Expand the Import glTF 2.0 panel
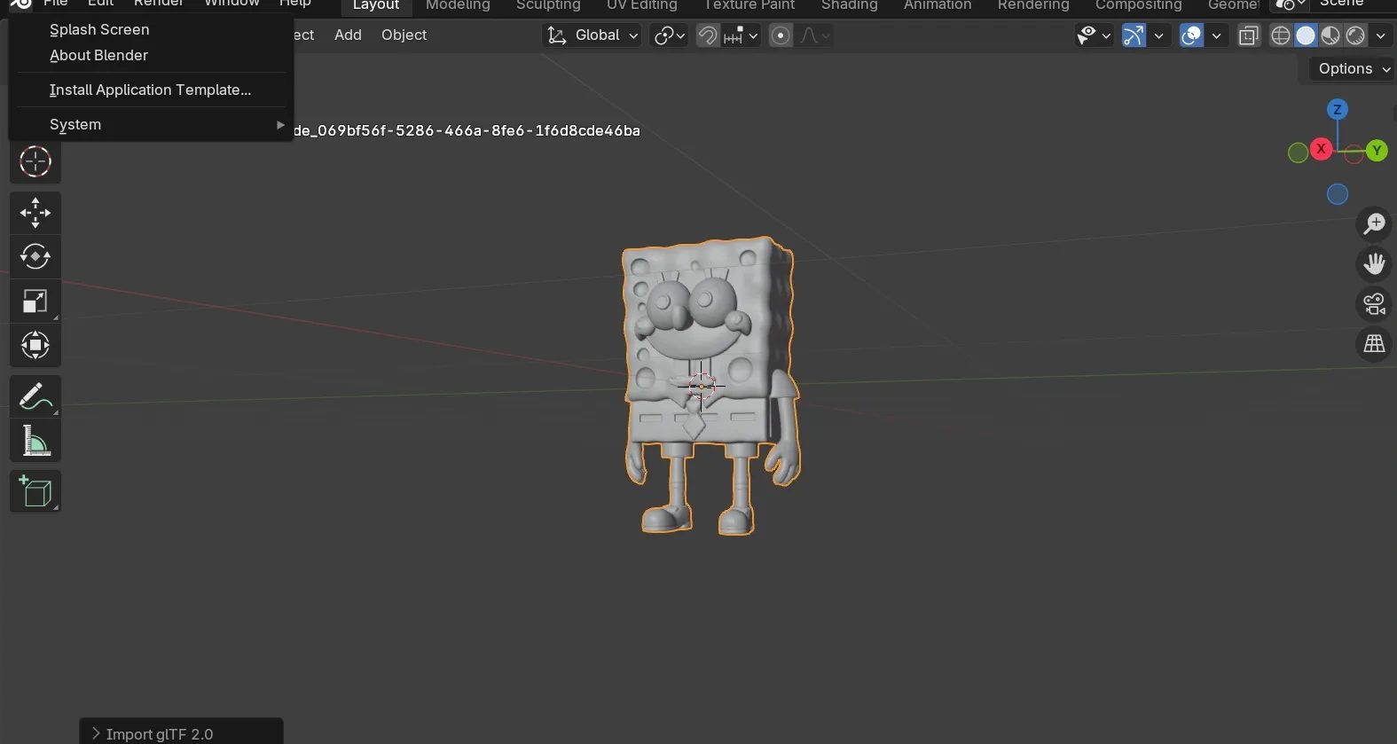Viewport: 1397px width, 744px height. [x=181, y=733]
